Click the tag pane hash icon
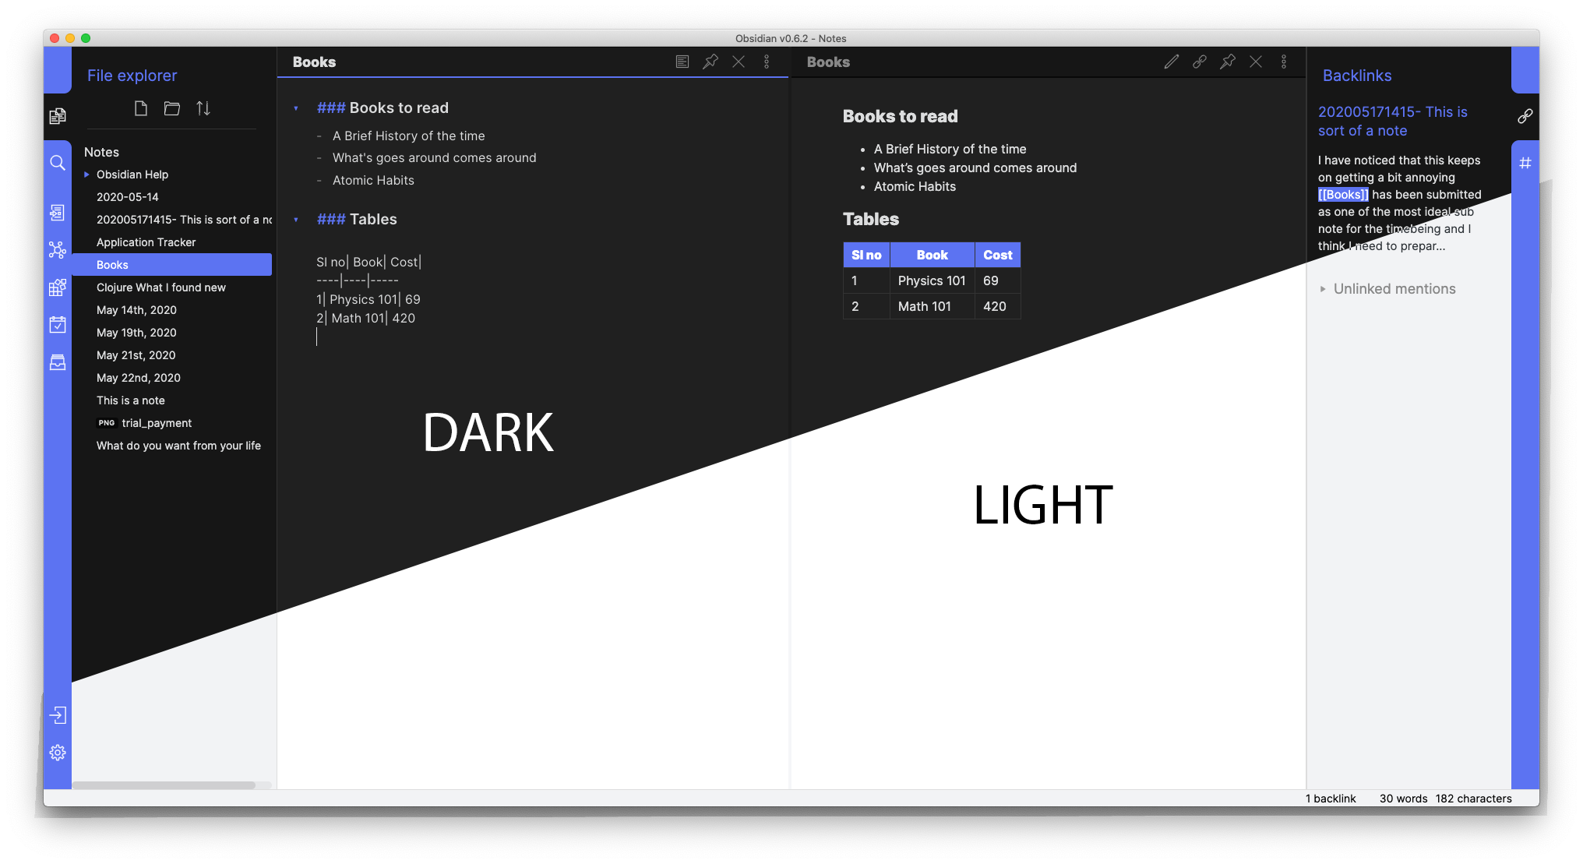The height and width of the screenshot is (864, 1583). [1525, 163]
